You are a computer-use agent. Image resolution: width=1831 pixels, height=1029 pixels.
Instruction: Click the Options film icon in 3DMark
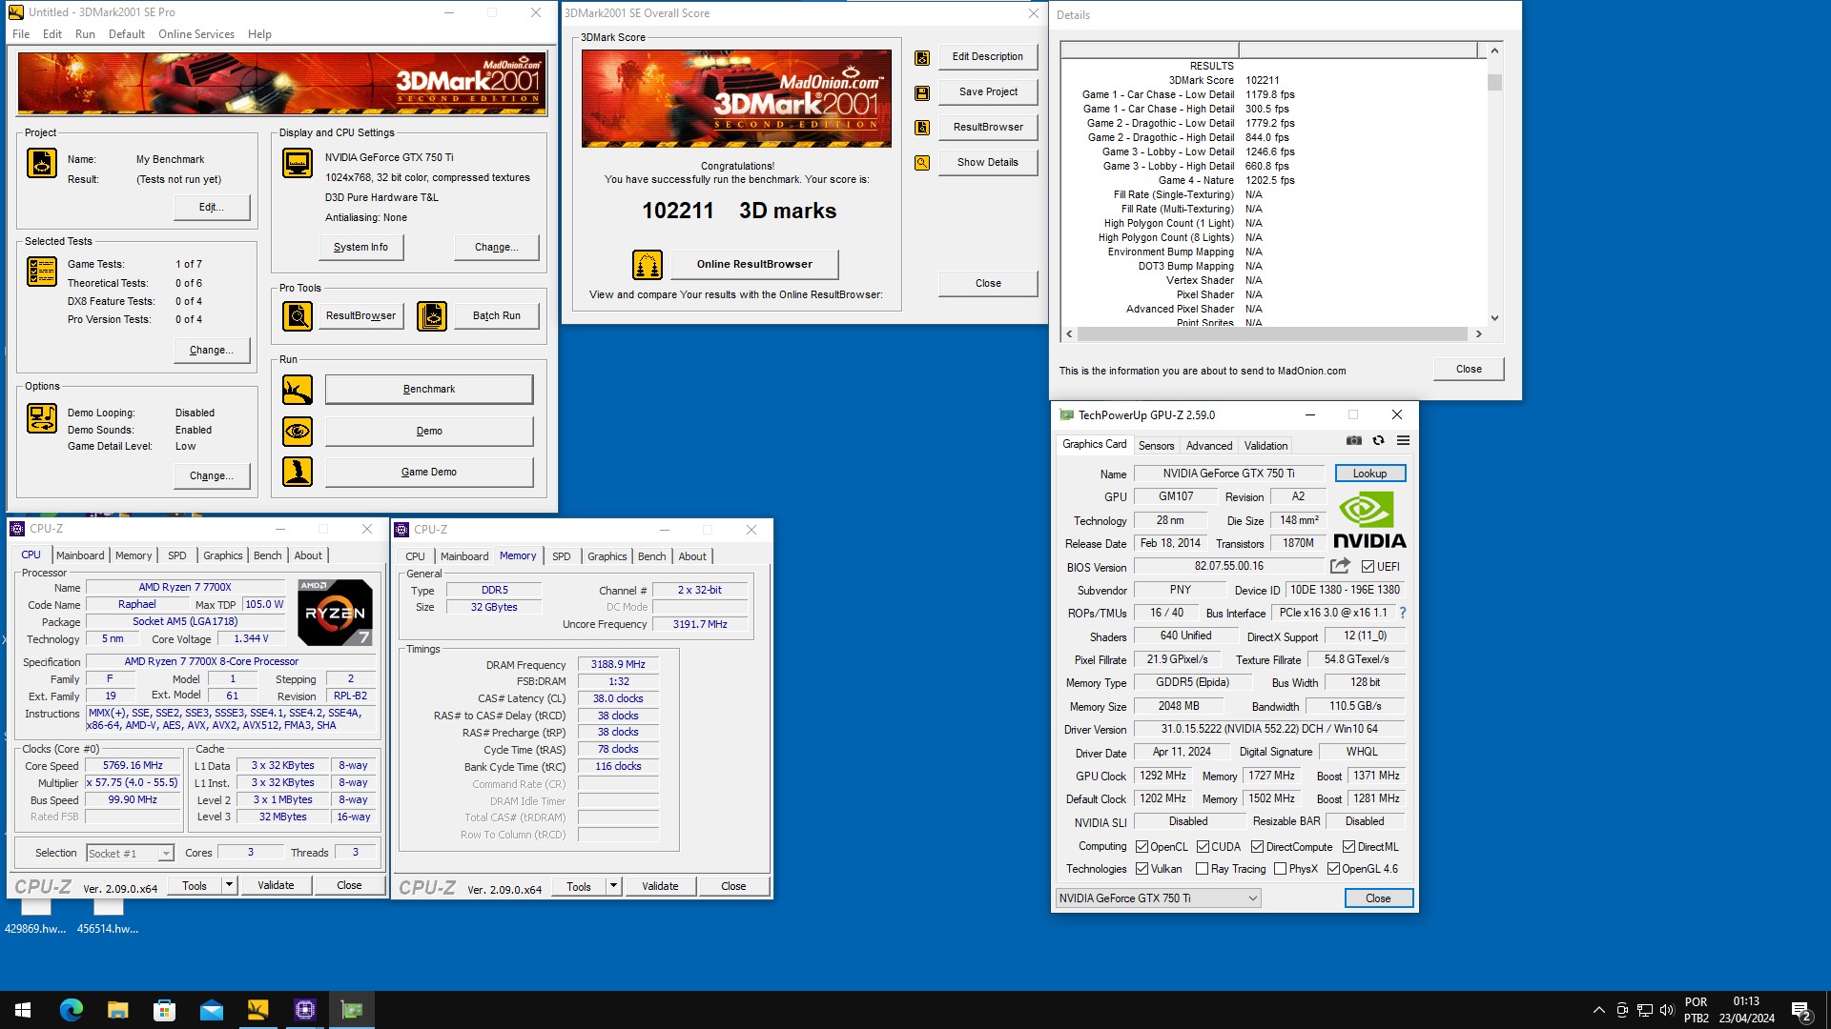click(41, 418)
